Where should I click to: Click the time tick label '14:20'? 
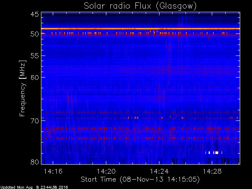[106, 171]
